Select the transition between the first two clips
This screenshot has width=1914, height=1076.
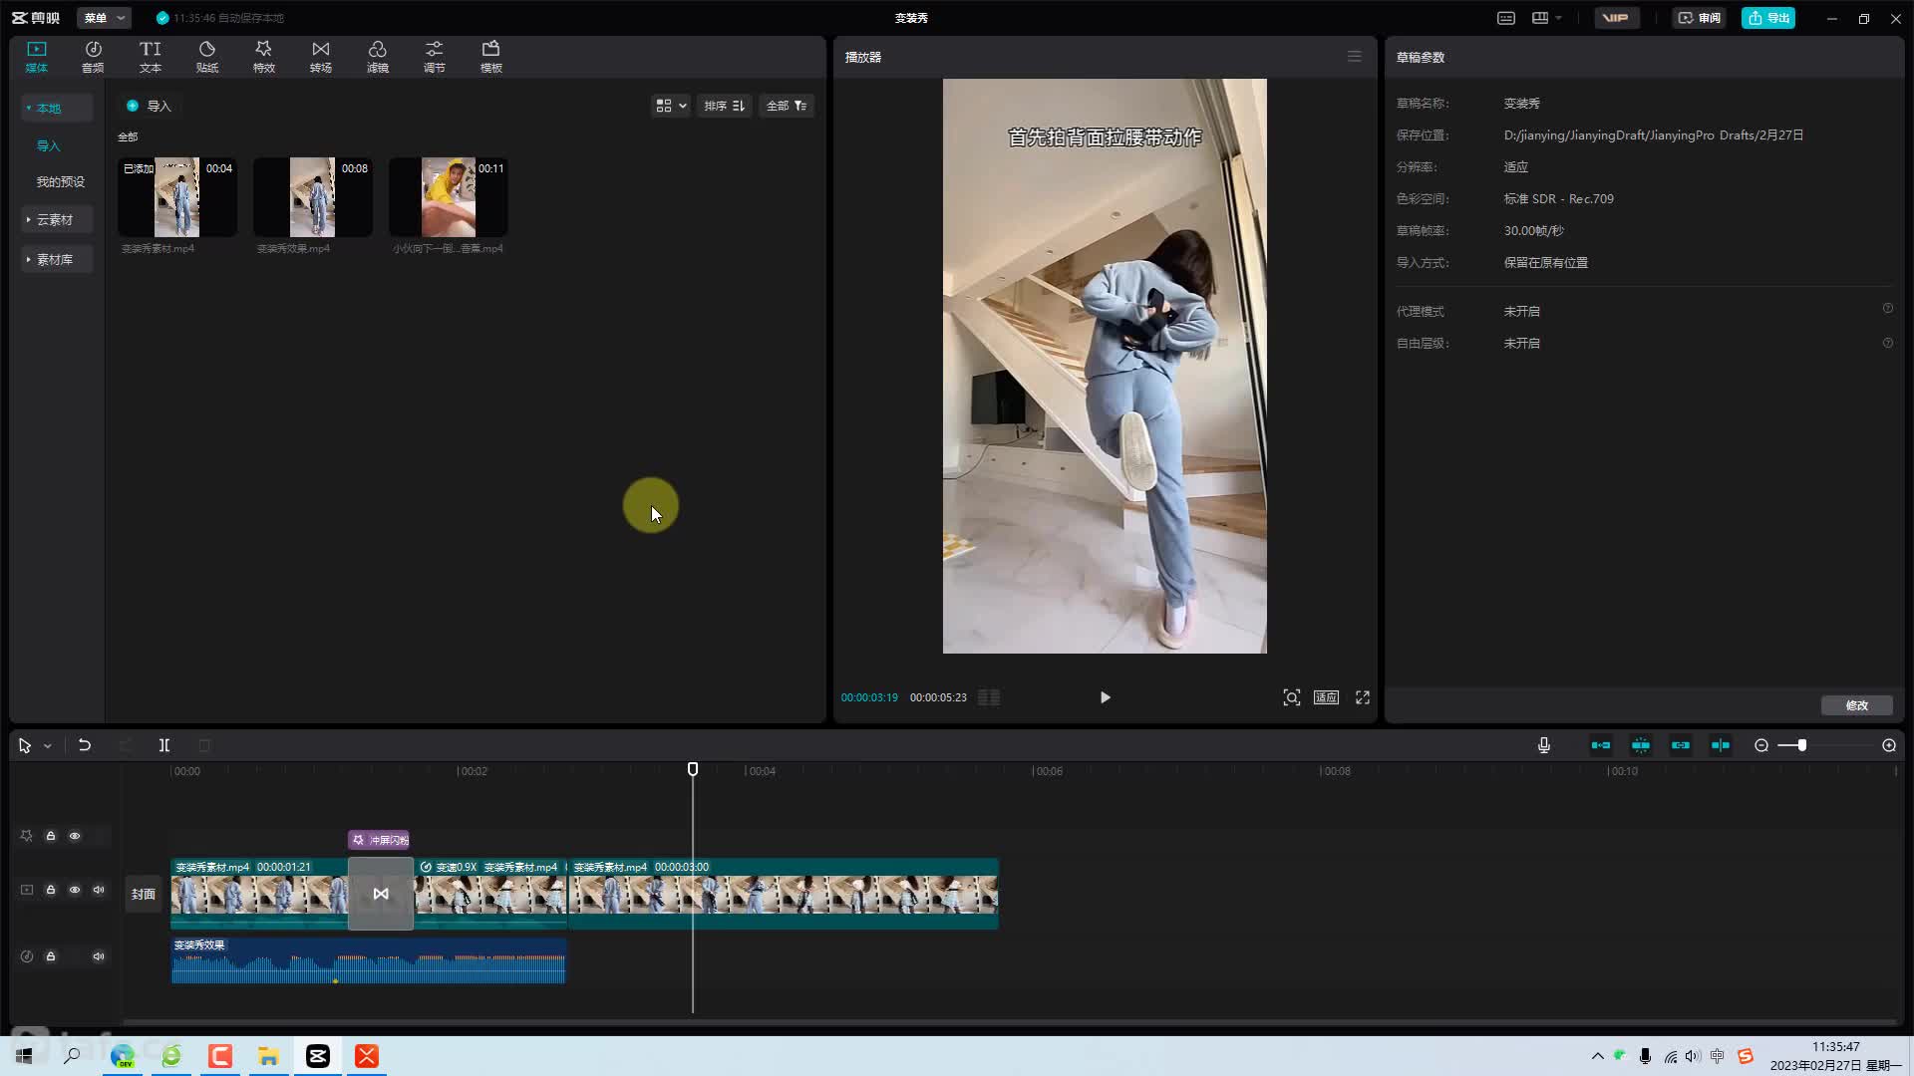(x=381, y=894)
